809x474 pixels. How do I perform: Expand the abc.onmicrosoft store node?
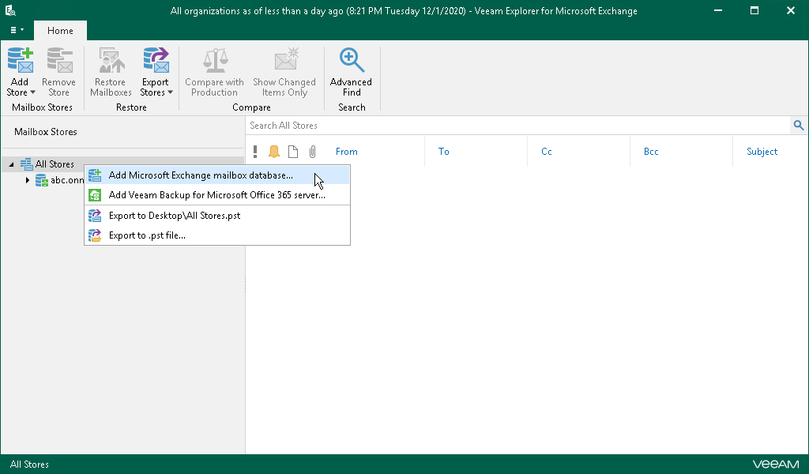click(x=28, y=180)
